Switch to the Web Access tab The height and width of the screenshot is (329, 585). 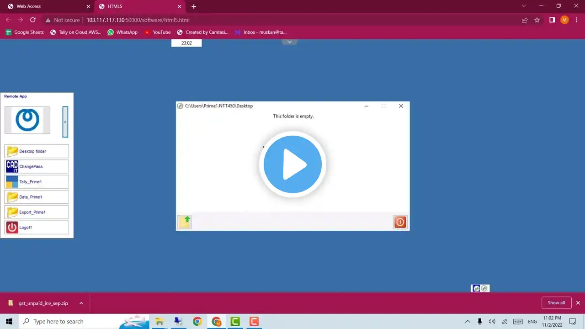tap(46, 6)
